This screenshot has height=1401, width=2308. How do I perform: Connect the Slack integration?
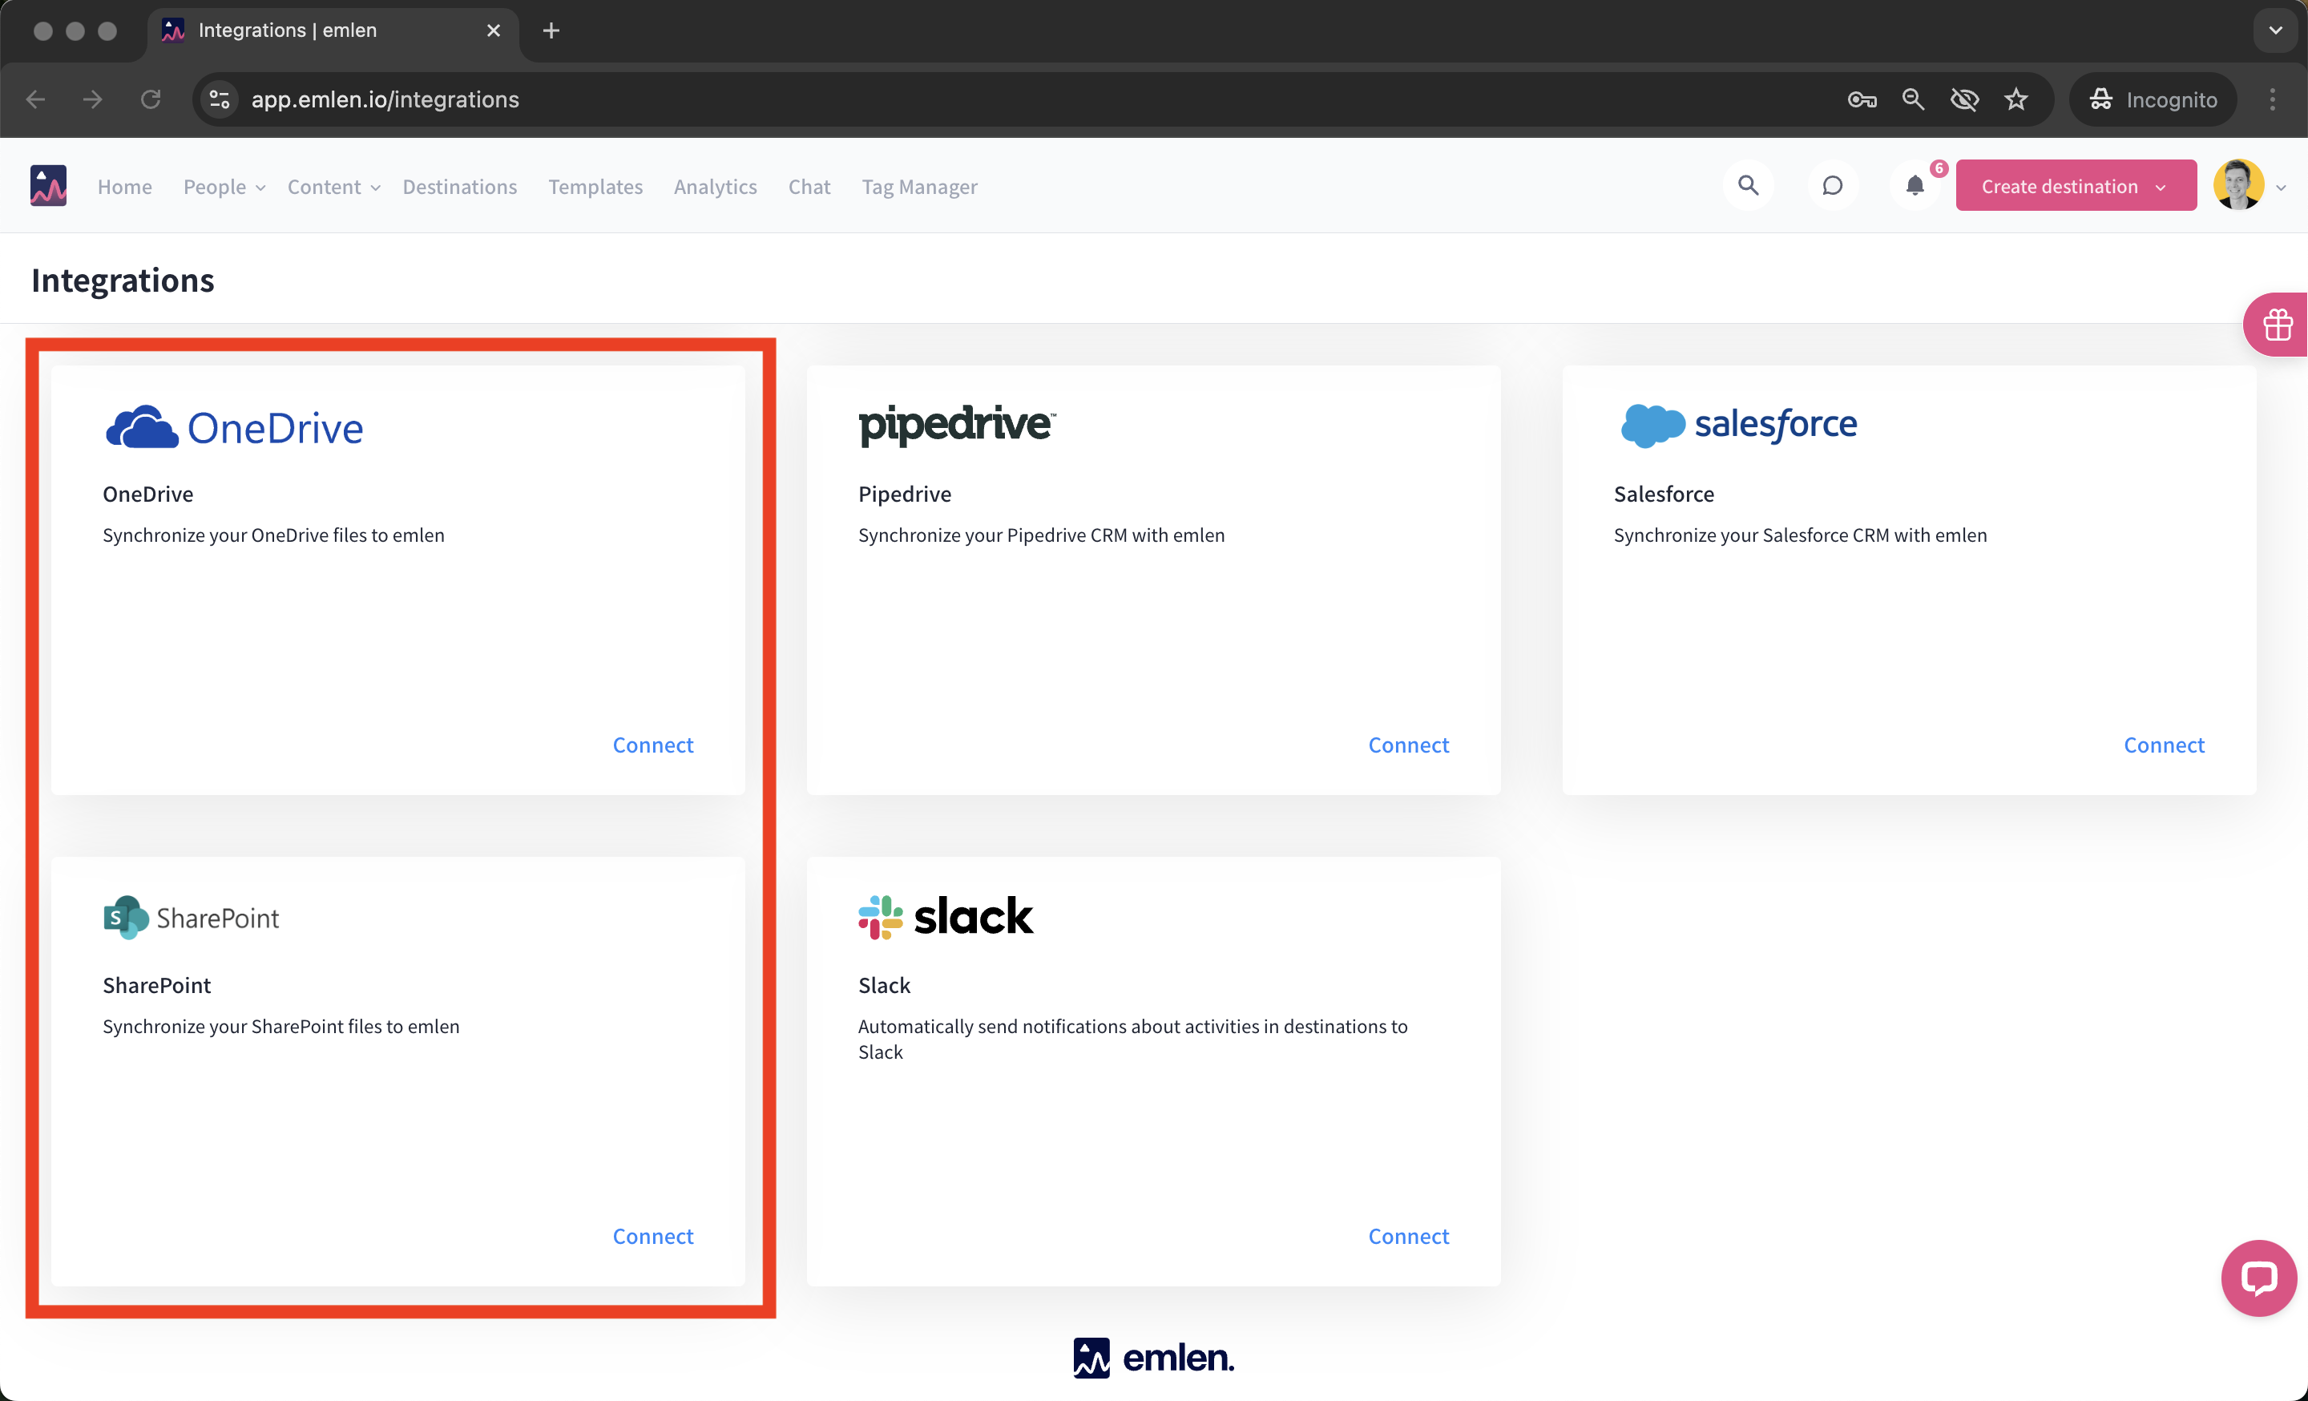coord(1408,1235)
